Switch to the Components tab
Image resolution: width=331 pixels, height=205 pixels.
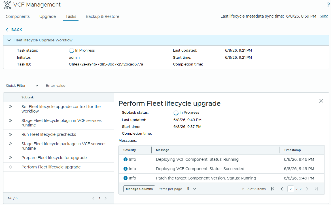pos(18,16)
